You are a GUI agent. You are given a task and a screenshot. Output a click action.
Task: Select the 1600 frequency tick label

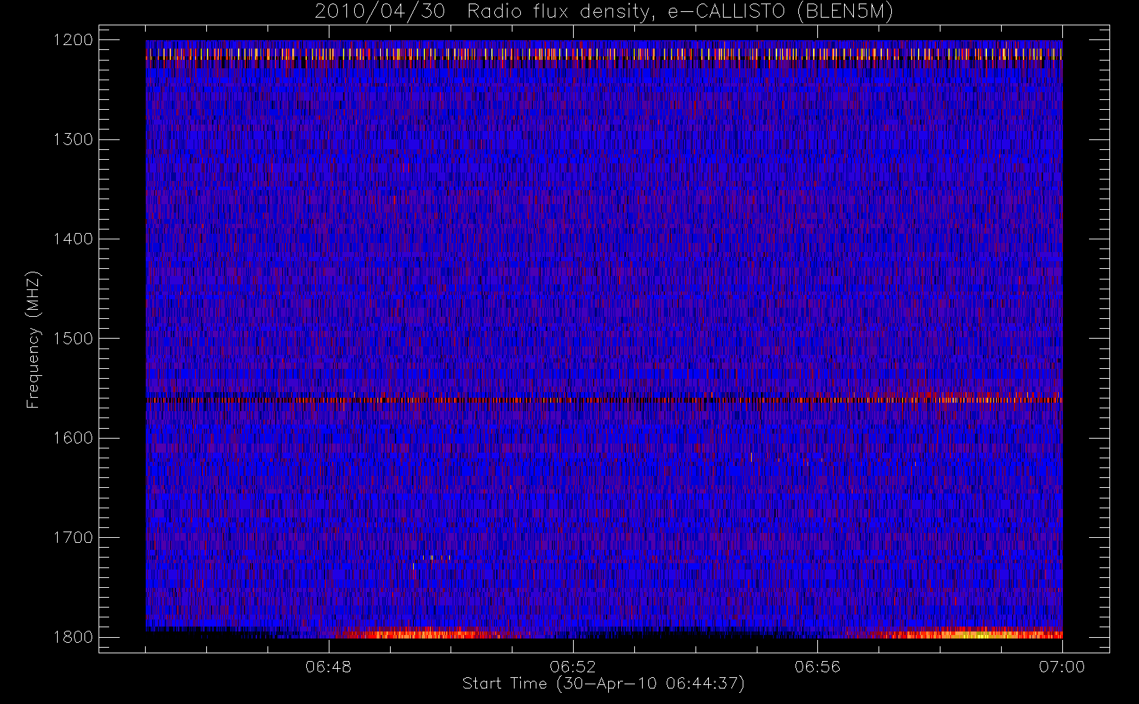click(73, 438)
